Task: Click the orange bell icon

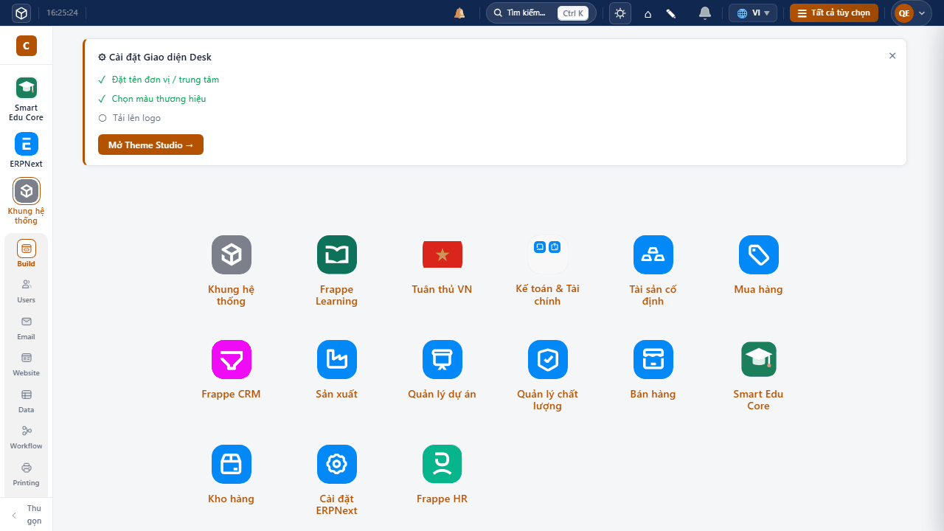Action: pyautogui.click(x=459, y=13)
